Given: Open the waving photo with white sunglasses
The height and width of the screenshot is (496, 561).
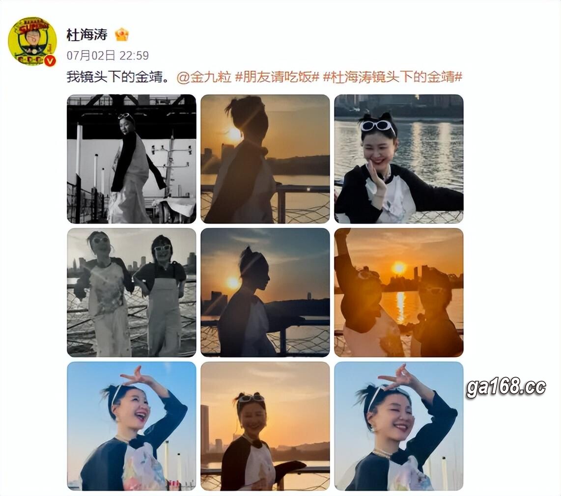Looking at the screenshot, I should pyautogui.click(x=399, y=159).
